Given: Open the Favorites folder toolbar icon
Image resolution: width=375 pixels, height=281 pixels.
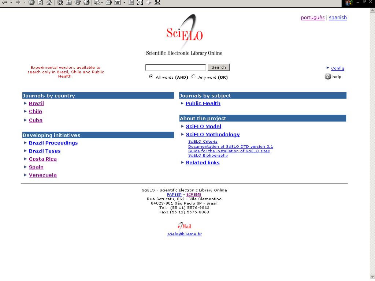Looking at the screenshot, I should [68, 3].
